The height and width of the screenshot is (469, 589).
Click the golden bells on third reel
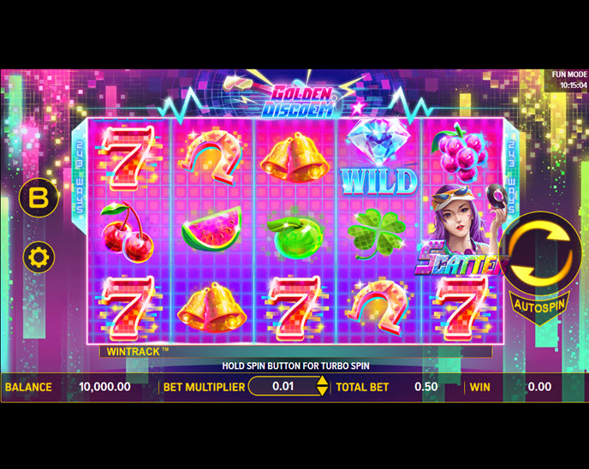294,157
